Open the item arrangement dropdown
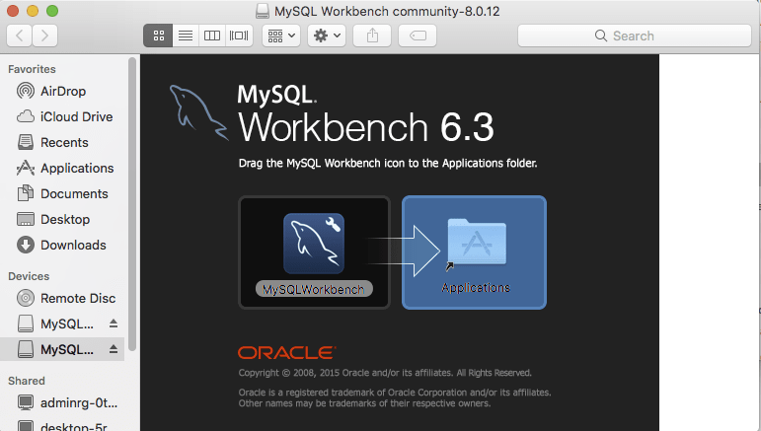 pos(281,36)
